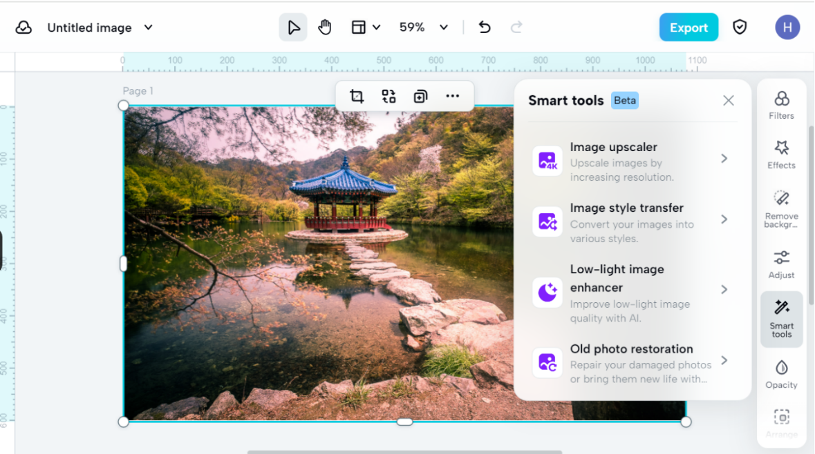This screenshot has height=454, width=815.
Task: Open the Opacity control
Action: pos(781,375)
